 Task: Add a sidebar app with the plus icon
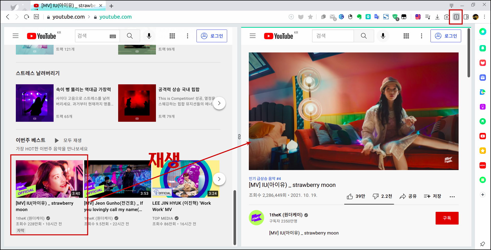click(483, 195)
